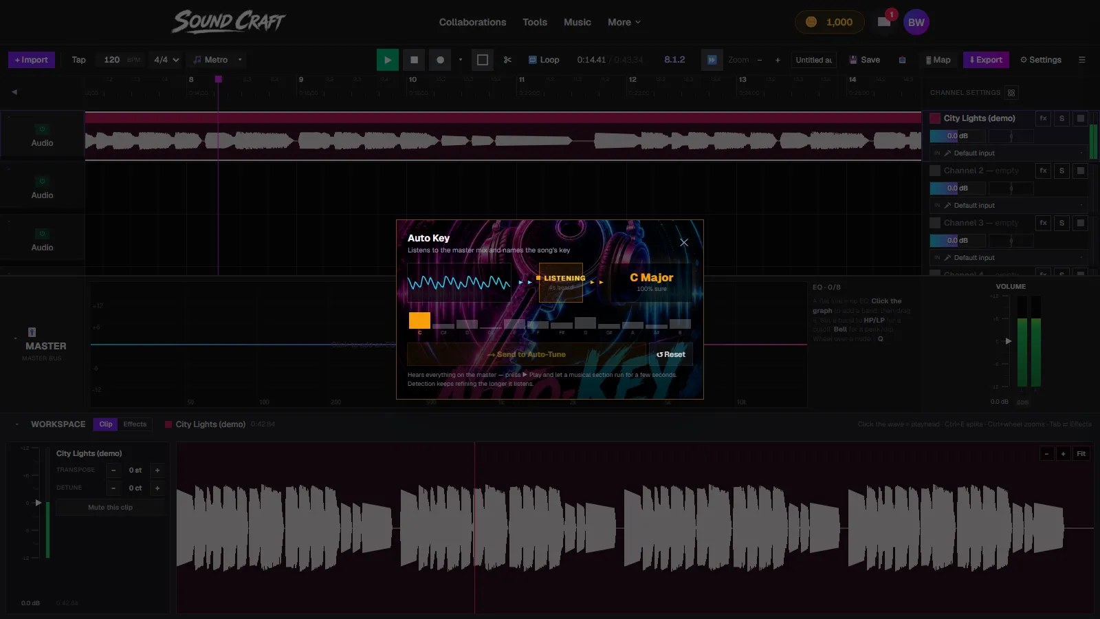This screenshot has height=619, width=1100.
Task: Toggle Loop mode
Action: point(544,60)
